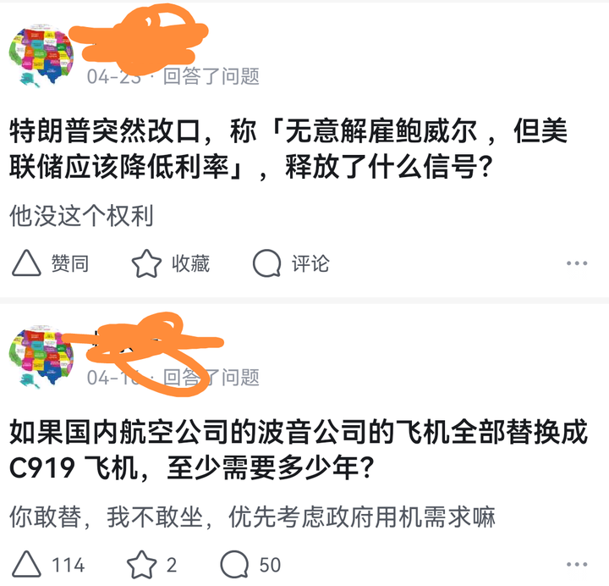Favorite the first answer with the star icon

pos(146,263)
